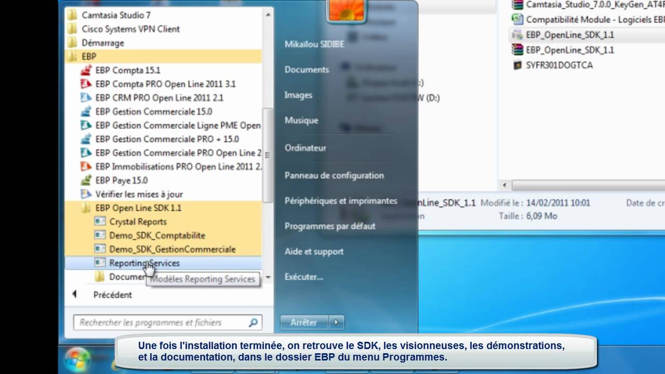Click the ReportingServices shortcut icon
The image size is (665, 374).
coord(100,263)
